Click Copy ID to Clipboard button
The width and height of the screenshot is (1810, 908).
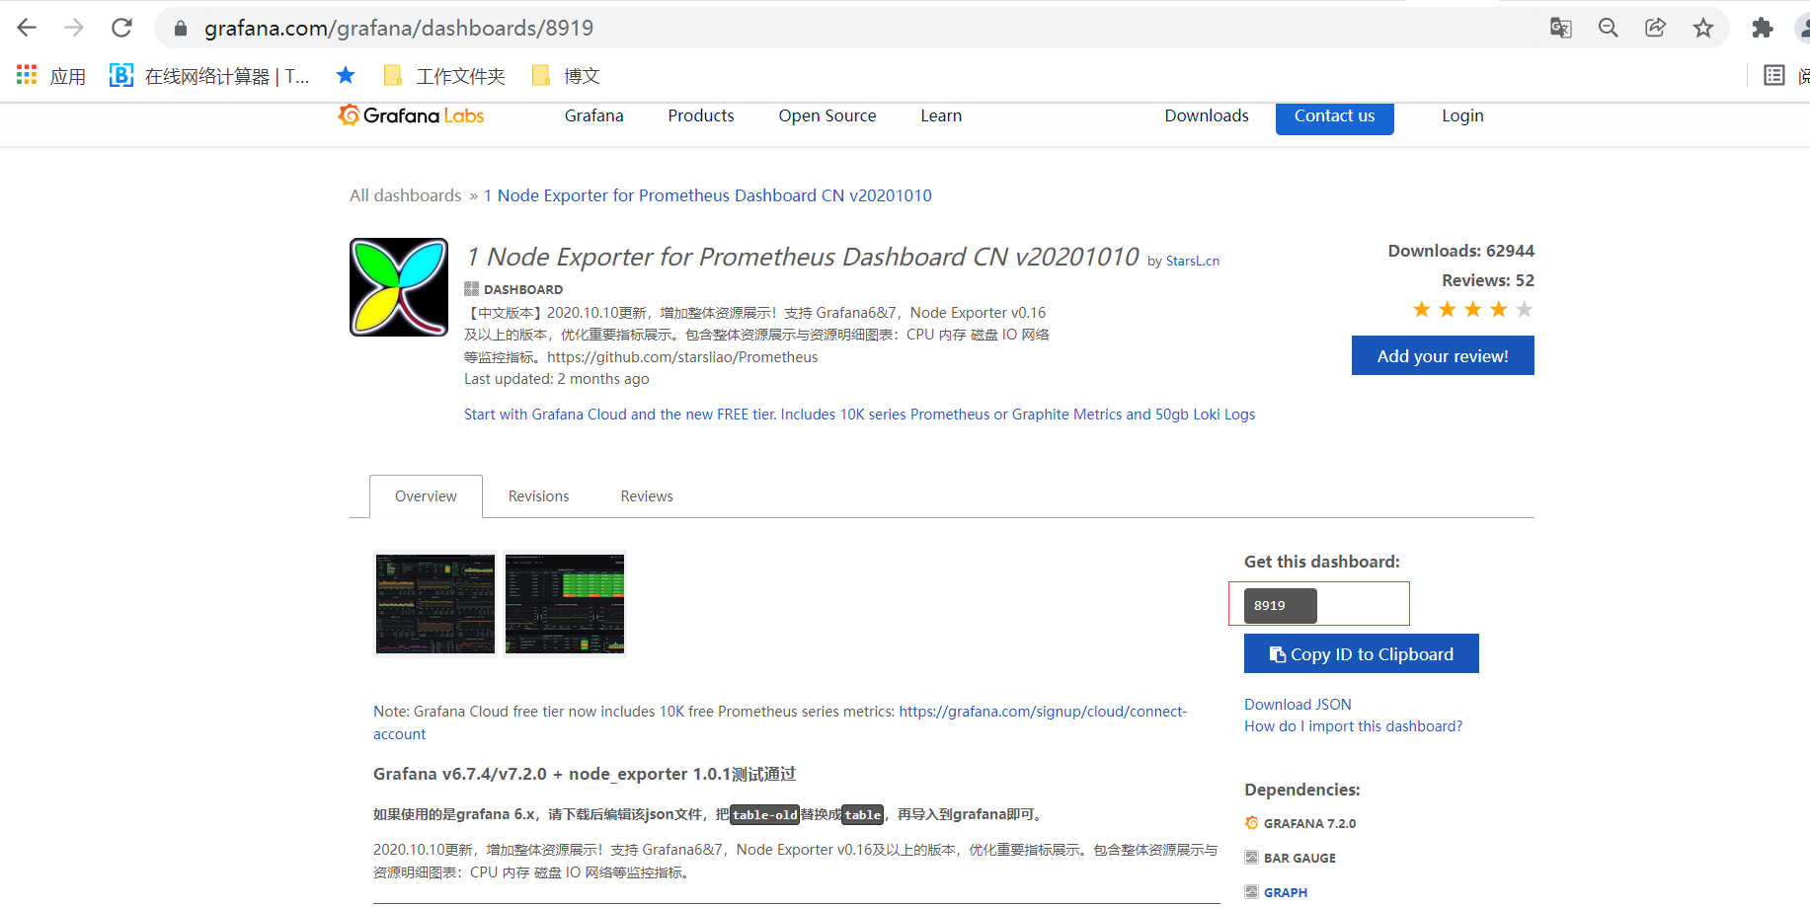pyautogui.click(x=1362, y=653)
